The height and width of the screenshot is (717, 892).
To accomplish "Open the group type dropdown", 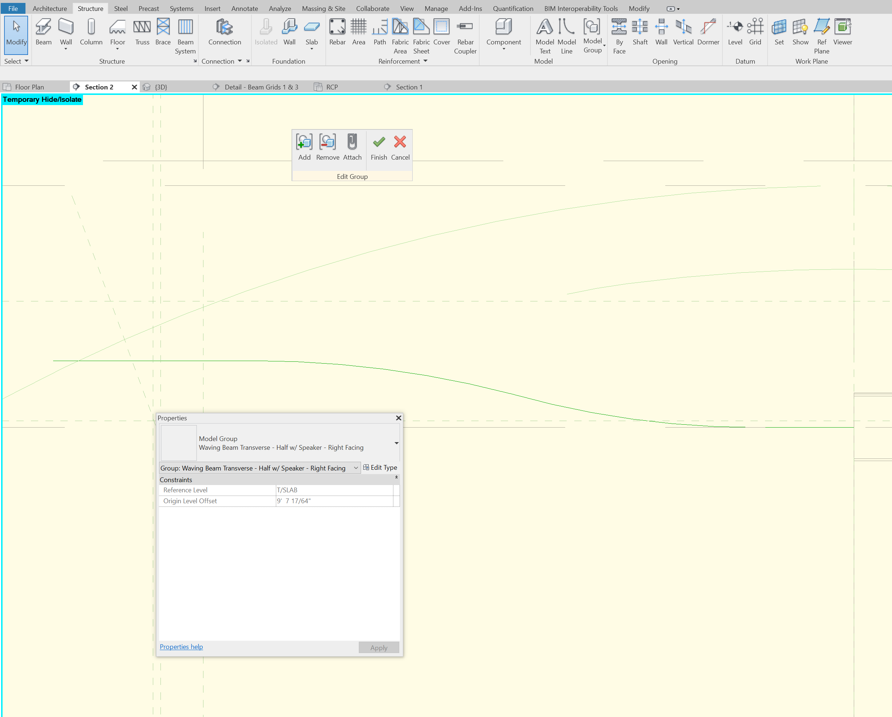I will click(356, 468).
